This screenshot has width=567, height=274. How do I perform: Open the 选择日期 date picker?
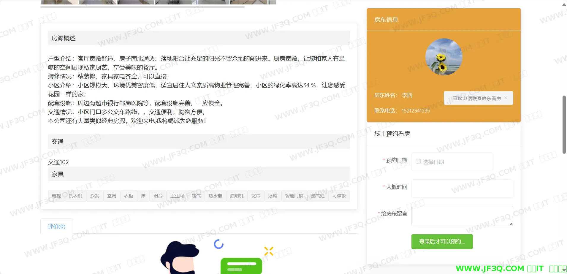(452, 162)
